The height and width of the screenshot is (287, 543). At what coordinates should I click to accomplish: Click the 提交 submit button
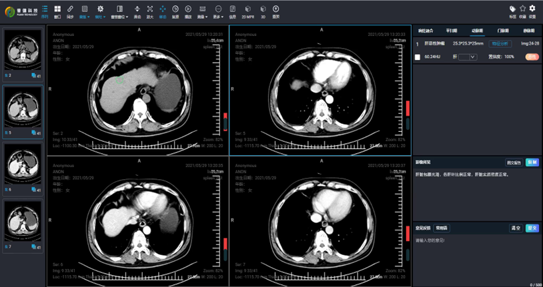pyautogui.click(x=532, y=228)
